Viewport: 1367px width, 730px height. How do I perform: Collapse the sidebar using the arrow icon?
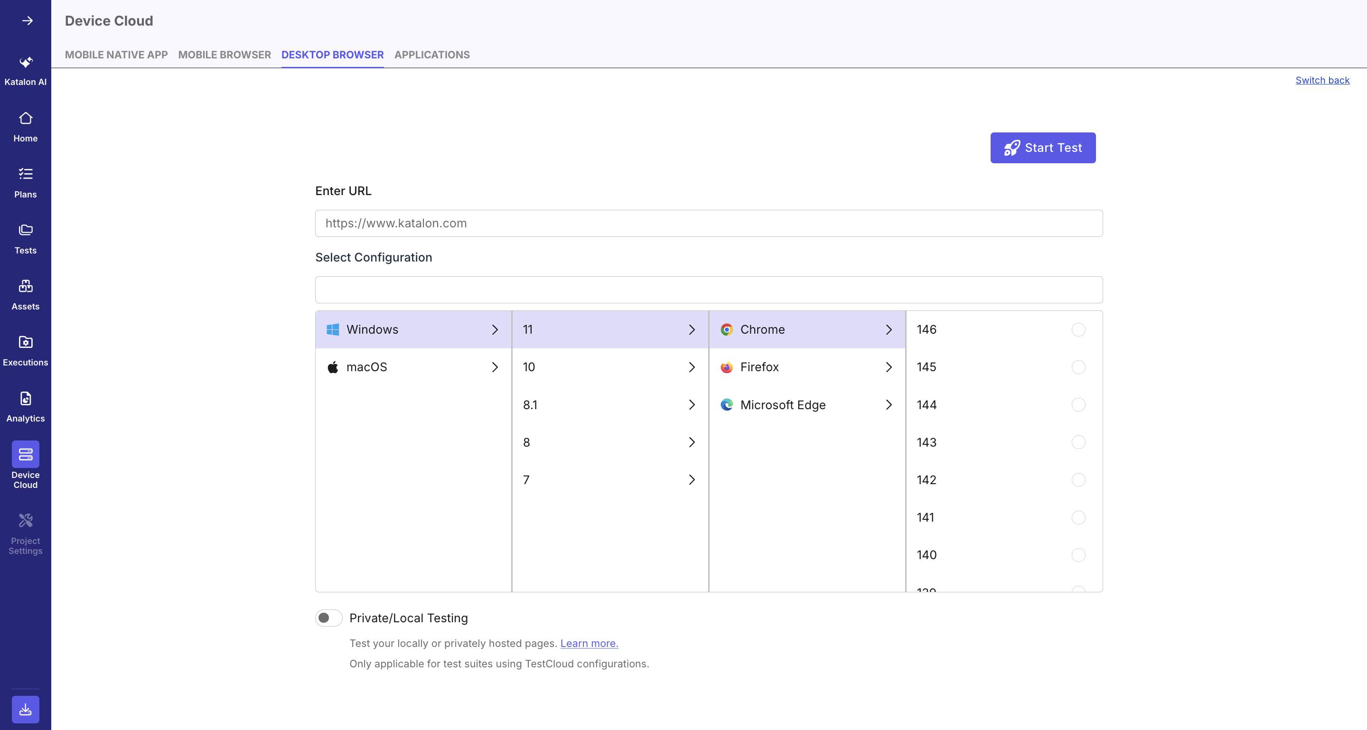26,21
